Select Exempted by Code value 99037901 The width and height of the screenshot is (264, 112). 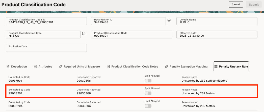(x=15, y=81)
